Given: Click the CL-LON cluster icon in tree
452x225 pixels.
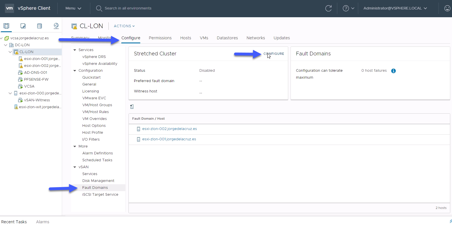Looking at the screenshot, I should tap(16, 52).
